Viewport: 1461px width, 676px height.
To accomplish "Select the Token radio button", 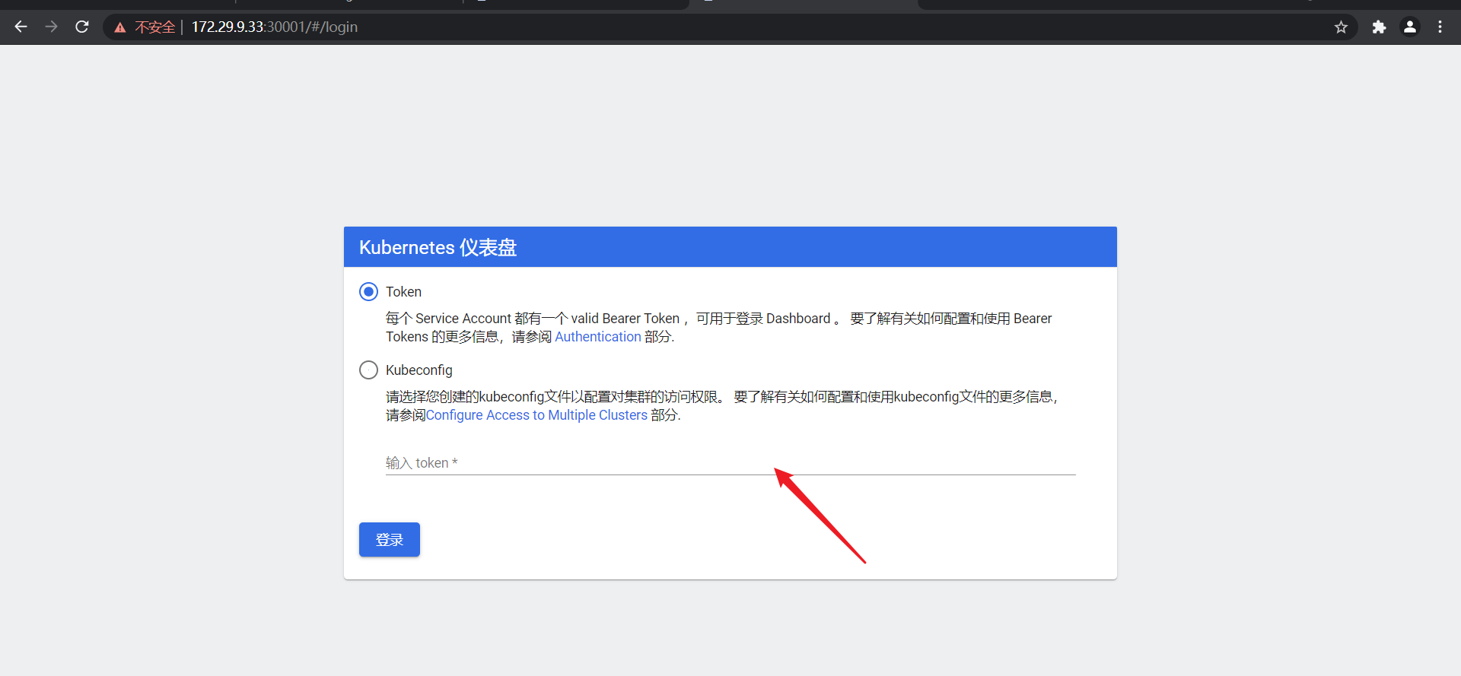I will (368, 291).
